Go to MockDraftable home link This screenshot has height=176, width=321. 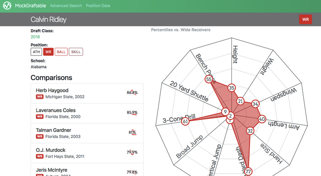point(31,6)
